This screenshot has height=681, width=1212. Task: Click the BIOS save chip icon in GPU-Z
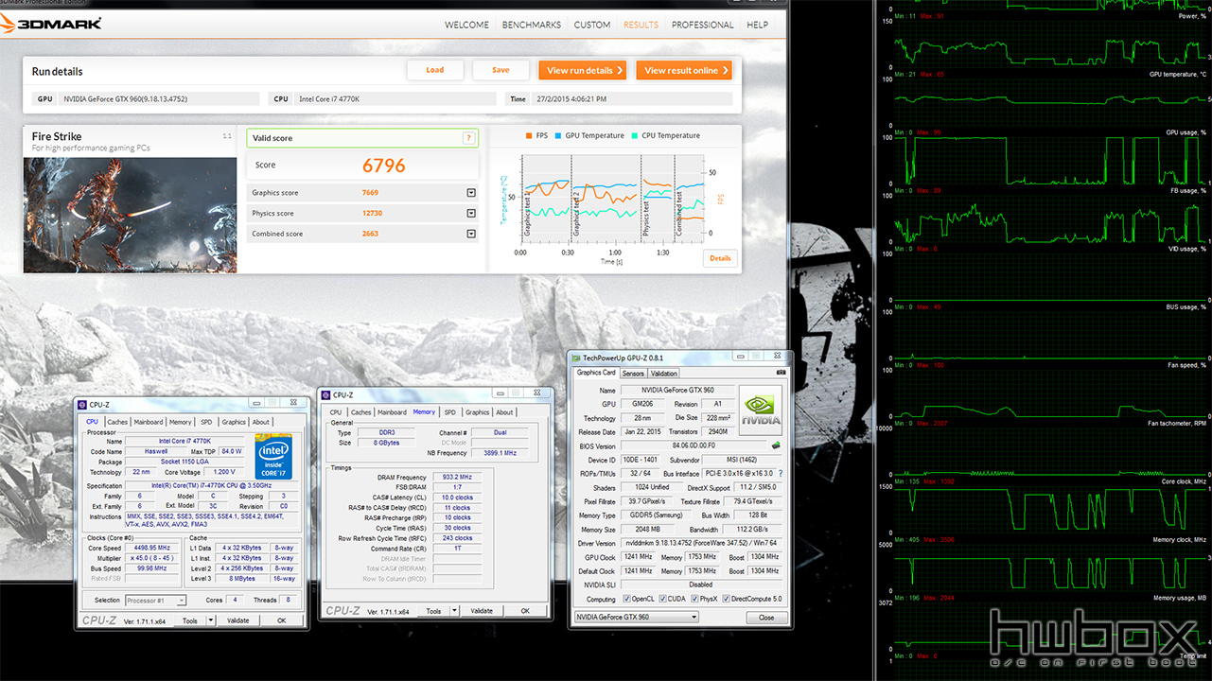(x=776, y=445)
